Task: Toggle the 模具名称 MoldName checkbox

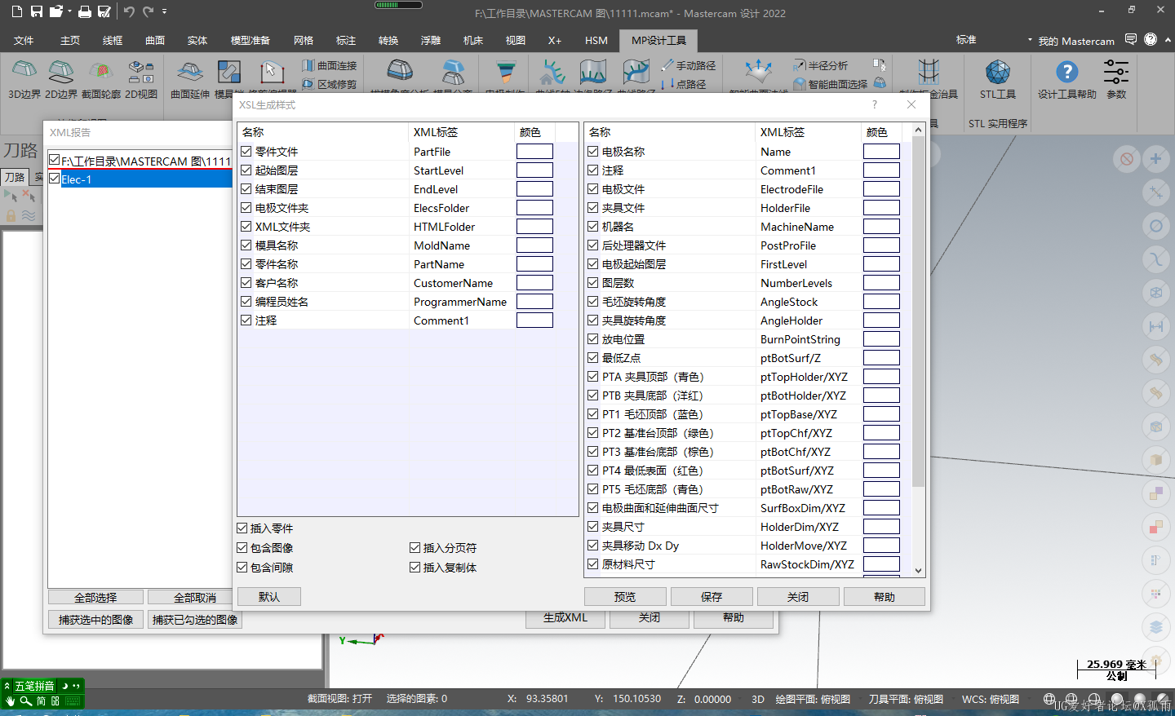Action: click(x=246, y=245)
